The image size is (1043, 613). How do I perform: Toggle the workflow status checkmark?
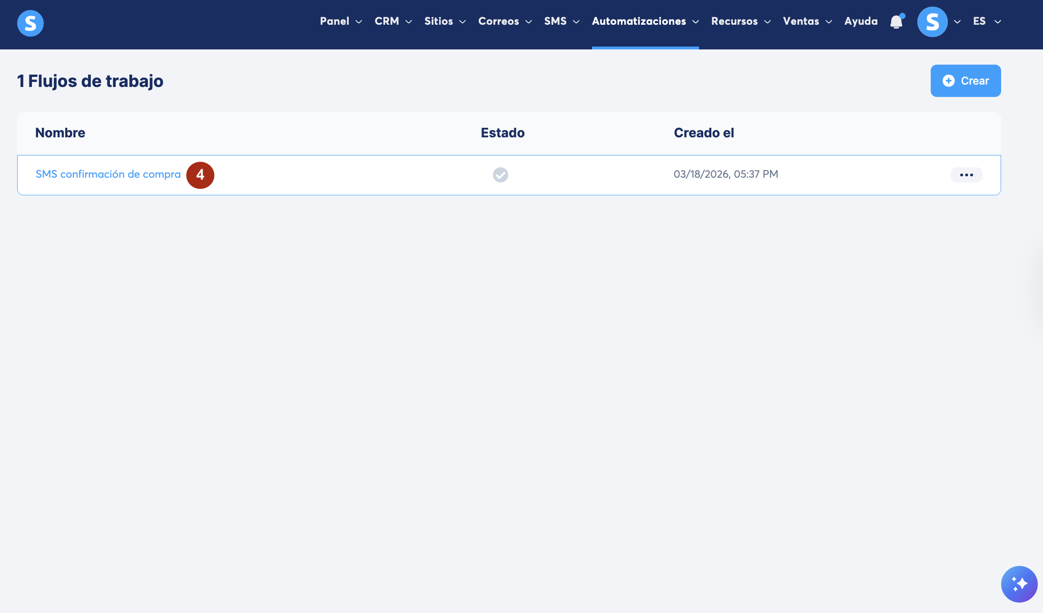[500, 175]
